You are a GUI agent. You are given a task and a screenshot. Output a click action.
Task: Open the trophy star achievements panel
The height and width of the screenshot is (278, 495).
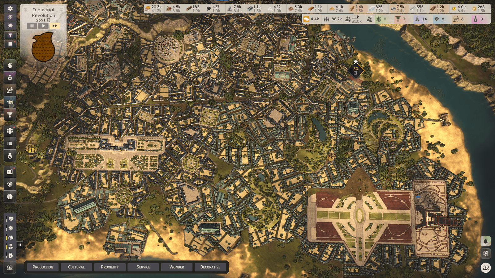coord(10,115)
